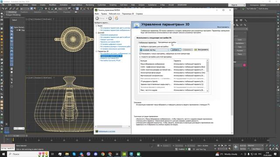Expand the Polygon Modeling panel
280x157 pixels.
(x=13, y=15)
